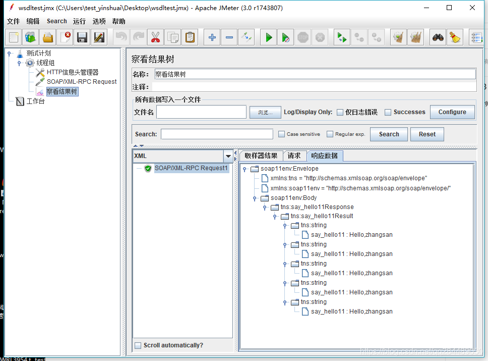Click the Templates globe icon
This screenshot has width=488, height=361.
pyautogui.click(x=30, y=37)
